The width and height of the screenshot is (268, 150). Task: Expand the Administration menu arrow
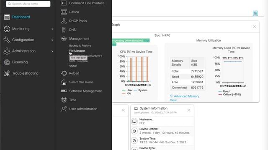[x=52, y=51]
